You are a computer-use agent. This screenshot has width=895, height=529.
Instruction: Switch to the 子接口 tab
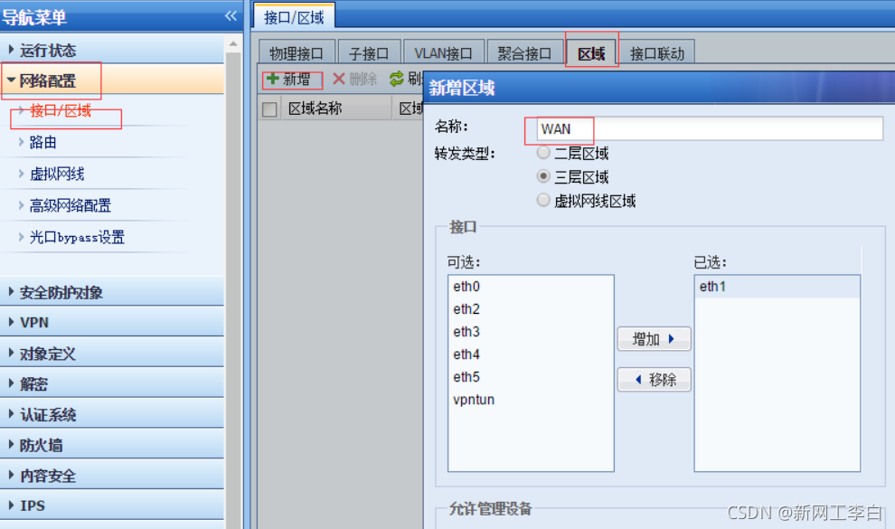pos(369,53)
